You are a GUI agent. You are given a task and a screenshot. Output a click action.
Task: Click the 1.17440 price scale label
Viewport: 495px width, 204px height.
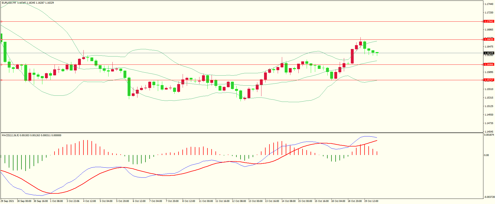tap(489, 4)
